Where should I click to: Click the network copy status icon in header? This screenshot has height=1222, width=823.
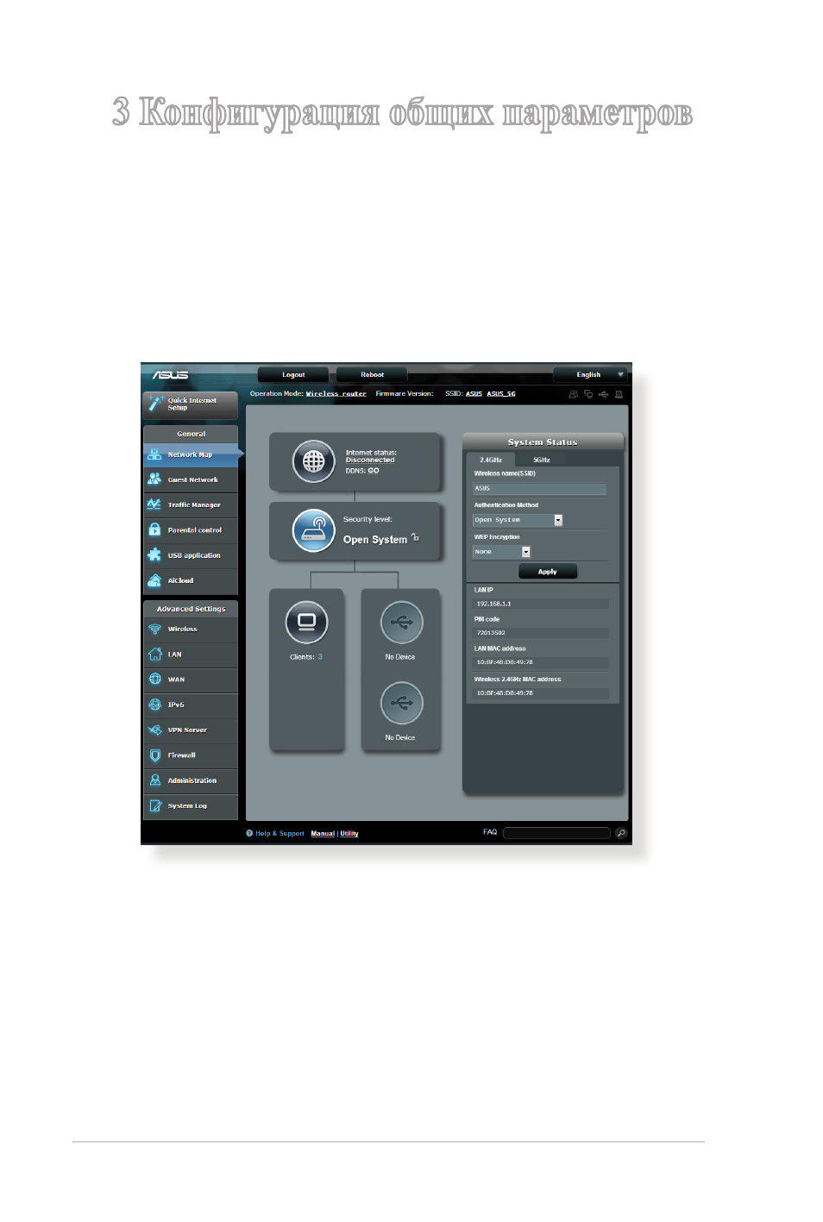pos(588,394)
